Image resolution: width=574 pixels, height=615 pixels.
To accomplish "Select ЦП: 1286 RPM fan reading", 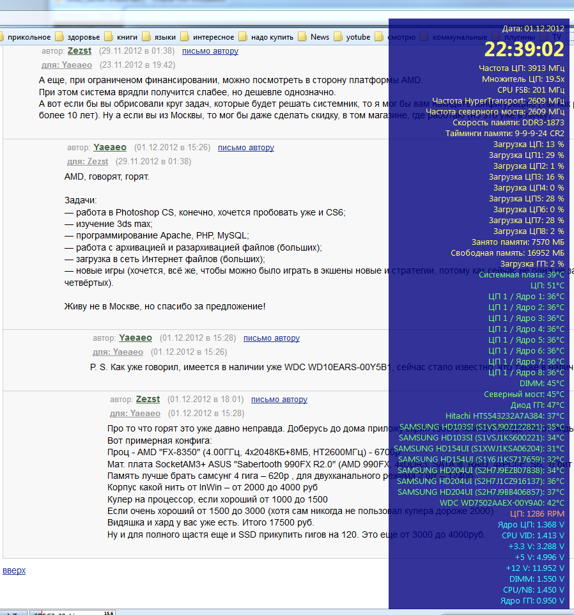I will point(537,514).
